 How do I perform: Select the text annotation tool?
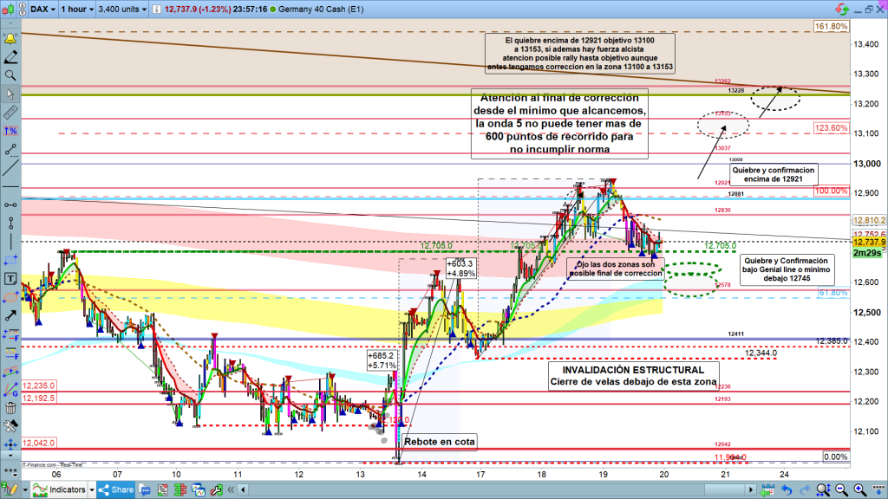[x=11, y=279]
